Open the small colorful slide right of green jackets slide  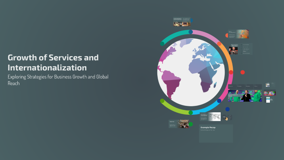pyautogui.click(x=270, y=93)
